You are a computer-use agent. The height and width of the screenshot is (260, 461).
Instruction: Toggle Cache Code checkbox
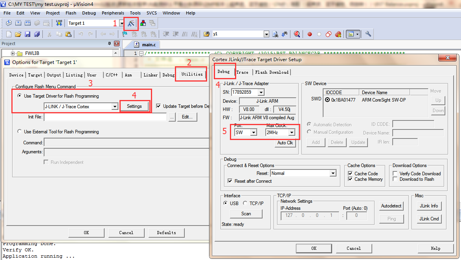(x=350, y=173)
